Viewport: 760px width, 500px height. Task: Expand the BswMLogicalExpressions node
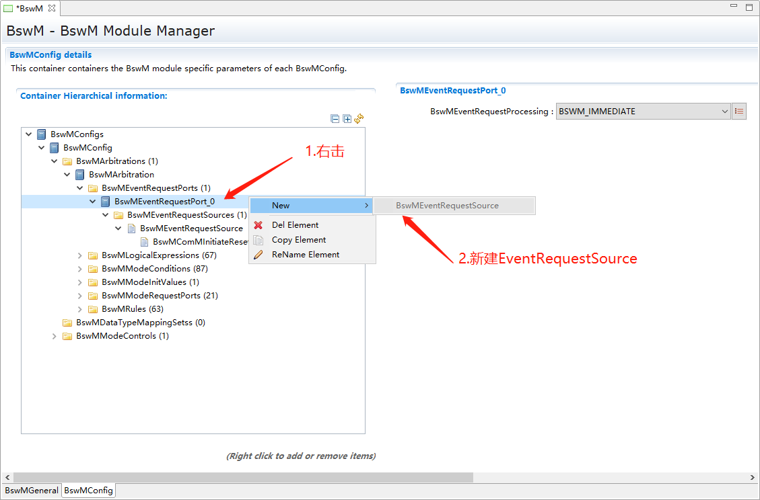click(x=80, y=255)
